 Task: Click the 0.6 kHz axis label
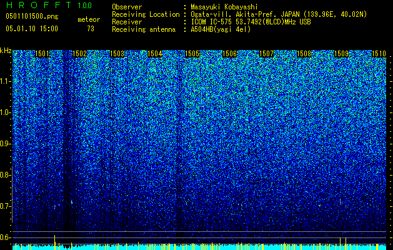tap(6, 237)
